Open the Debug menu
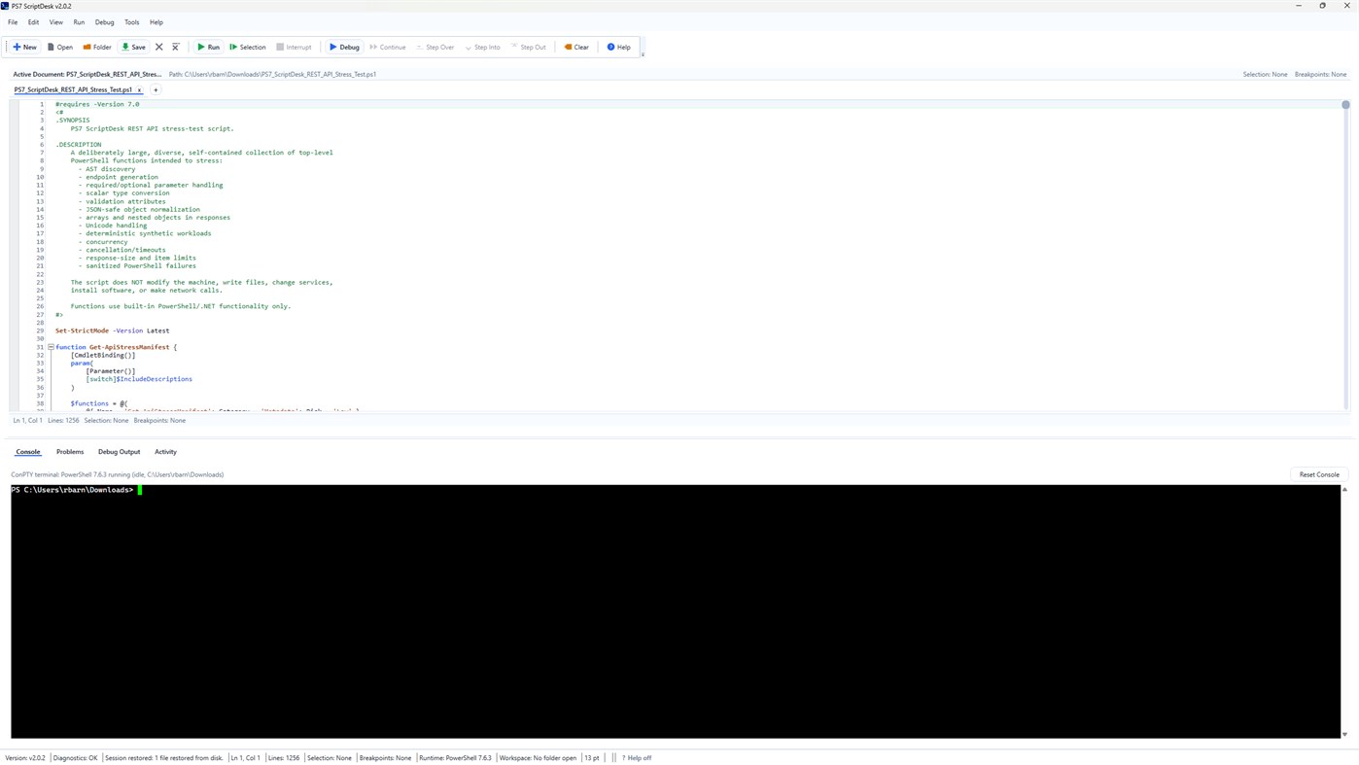This screenshot has height=765, width=1359. tap(104, 22)
